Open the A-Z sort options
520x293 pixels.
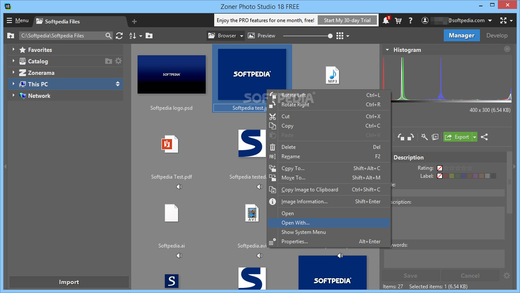pyautogui.click(x=135, y=36)
